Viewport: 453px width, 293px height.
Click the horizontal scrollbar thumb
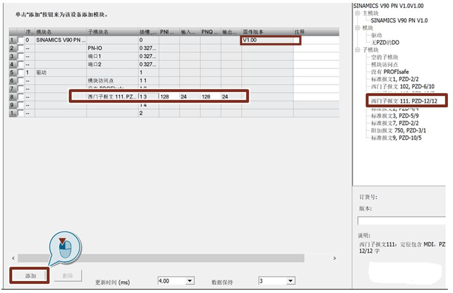click(x=161, y=258)
